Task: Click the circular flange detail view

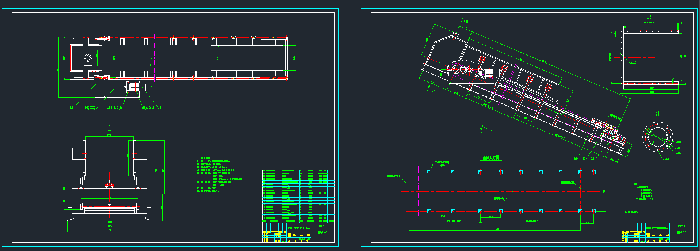Action: pyautogui.click(x=658, y=137)
